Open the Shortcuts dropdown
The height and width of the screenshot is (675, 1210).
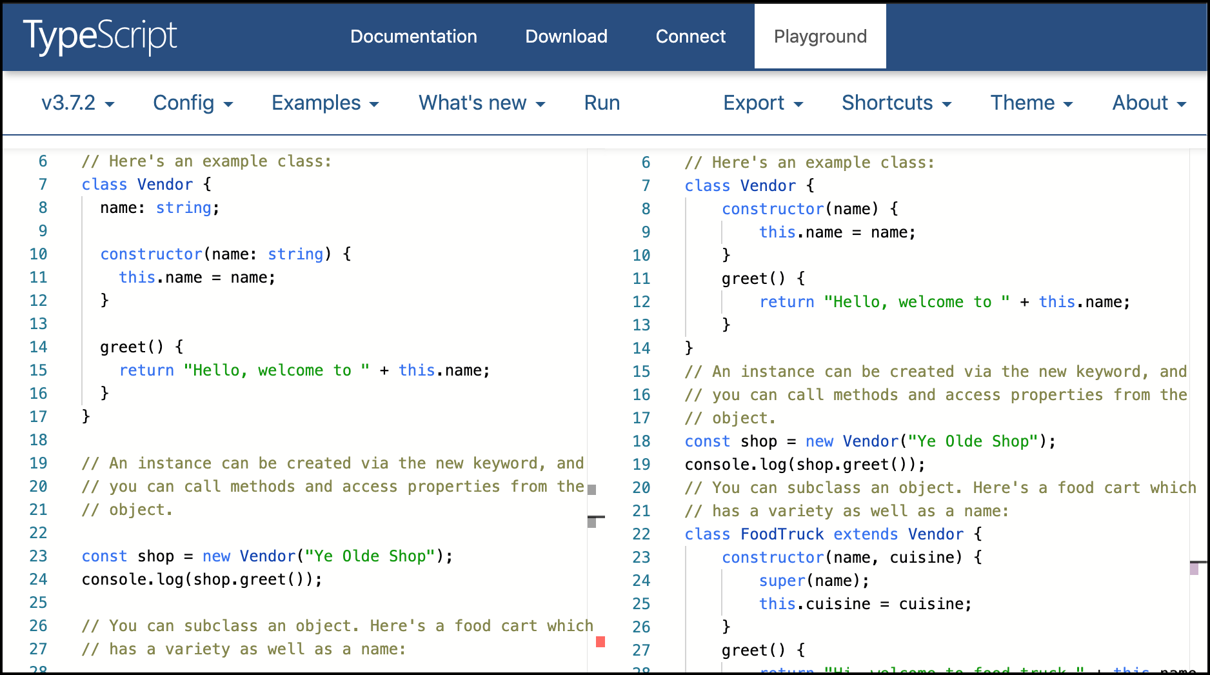coord(896,103)
